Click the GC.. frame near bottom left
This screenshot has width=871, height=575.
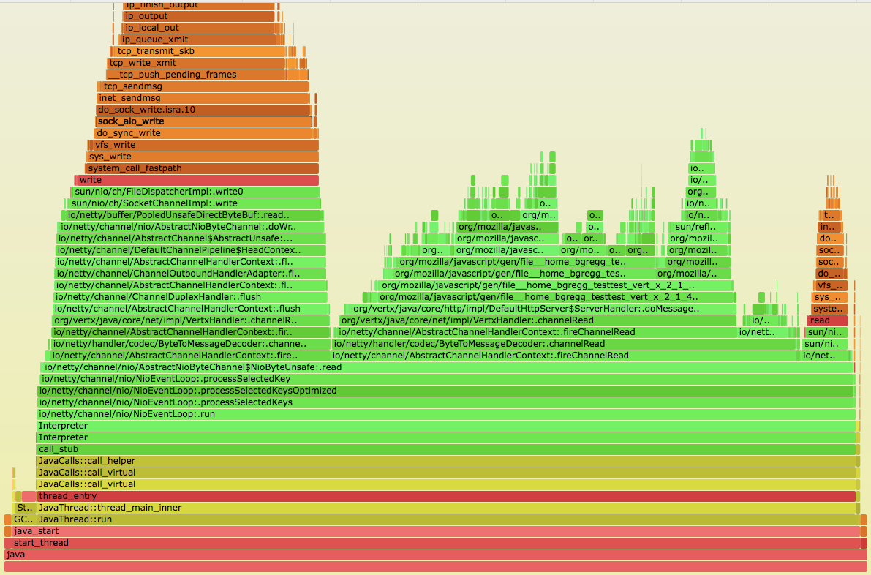point(23,519)
